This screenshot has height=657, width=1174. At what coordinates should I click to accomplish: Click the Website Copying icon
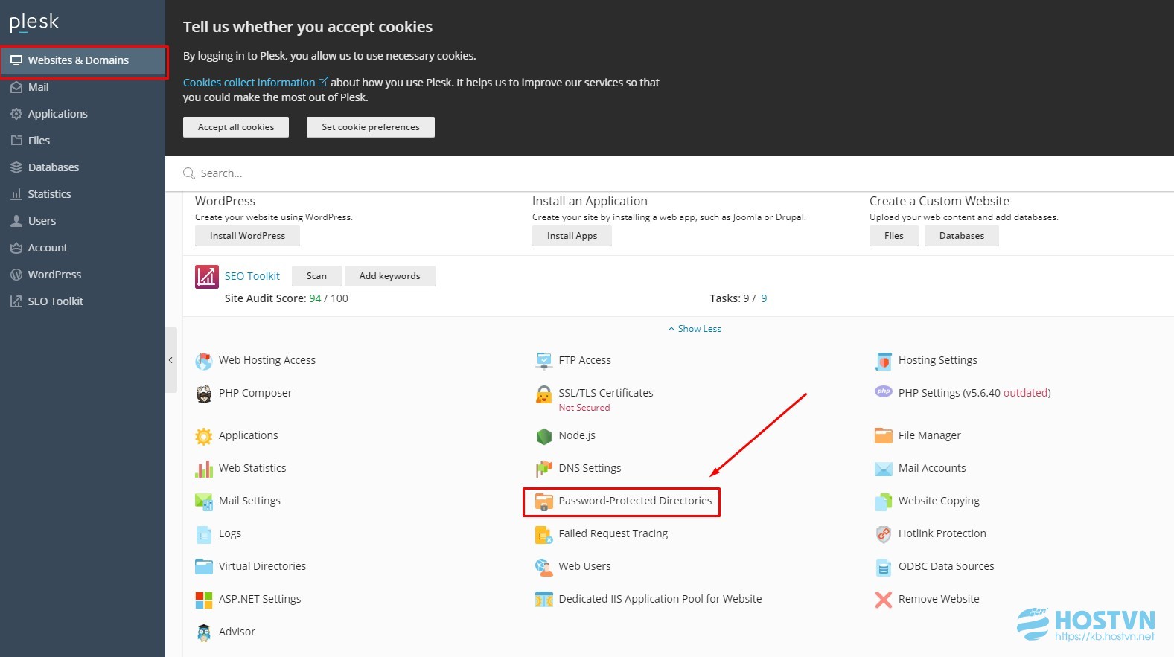pyautogui.click(x=884, y=501)
